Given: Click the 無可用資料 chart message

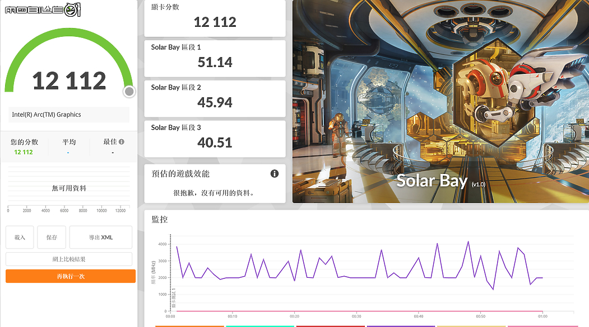Looking at the screenshot, I should point(69,188).
